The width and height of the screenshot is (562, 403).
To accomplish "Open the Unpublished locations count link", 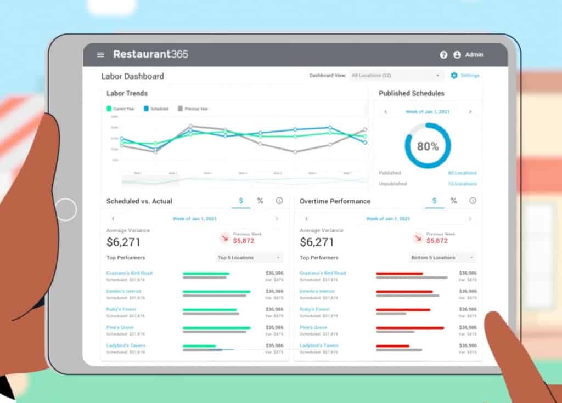I will 462,184.
